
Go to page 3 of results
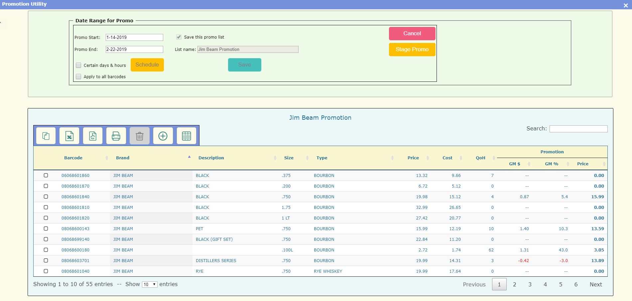pos(530,284)
